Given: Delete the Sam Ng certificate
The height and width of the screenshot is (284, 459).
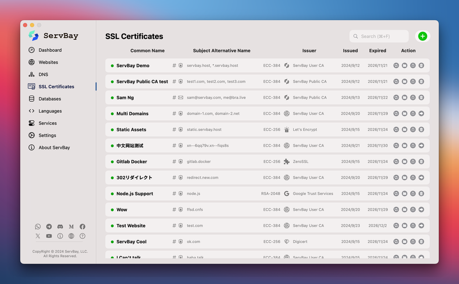Looking at the screenshot, I should tap(421, 97).
